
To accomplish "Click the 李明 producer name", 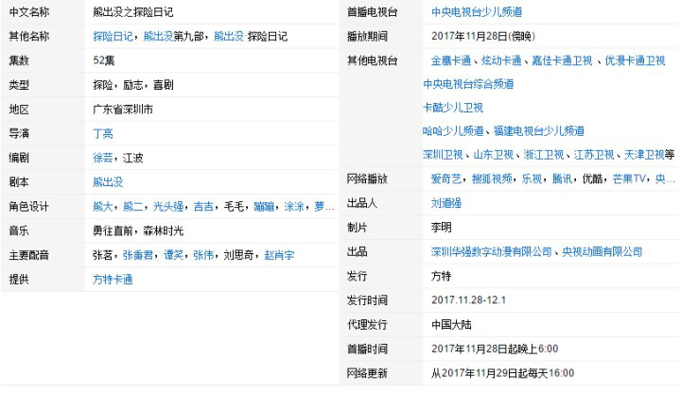I will point(441,228).
